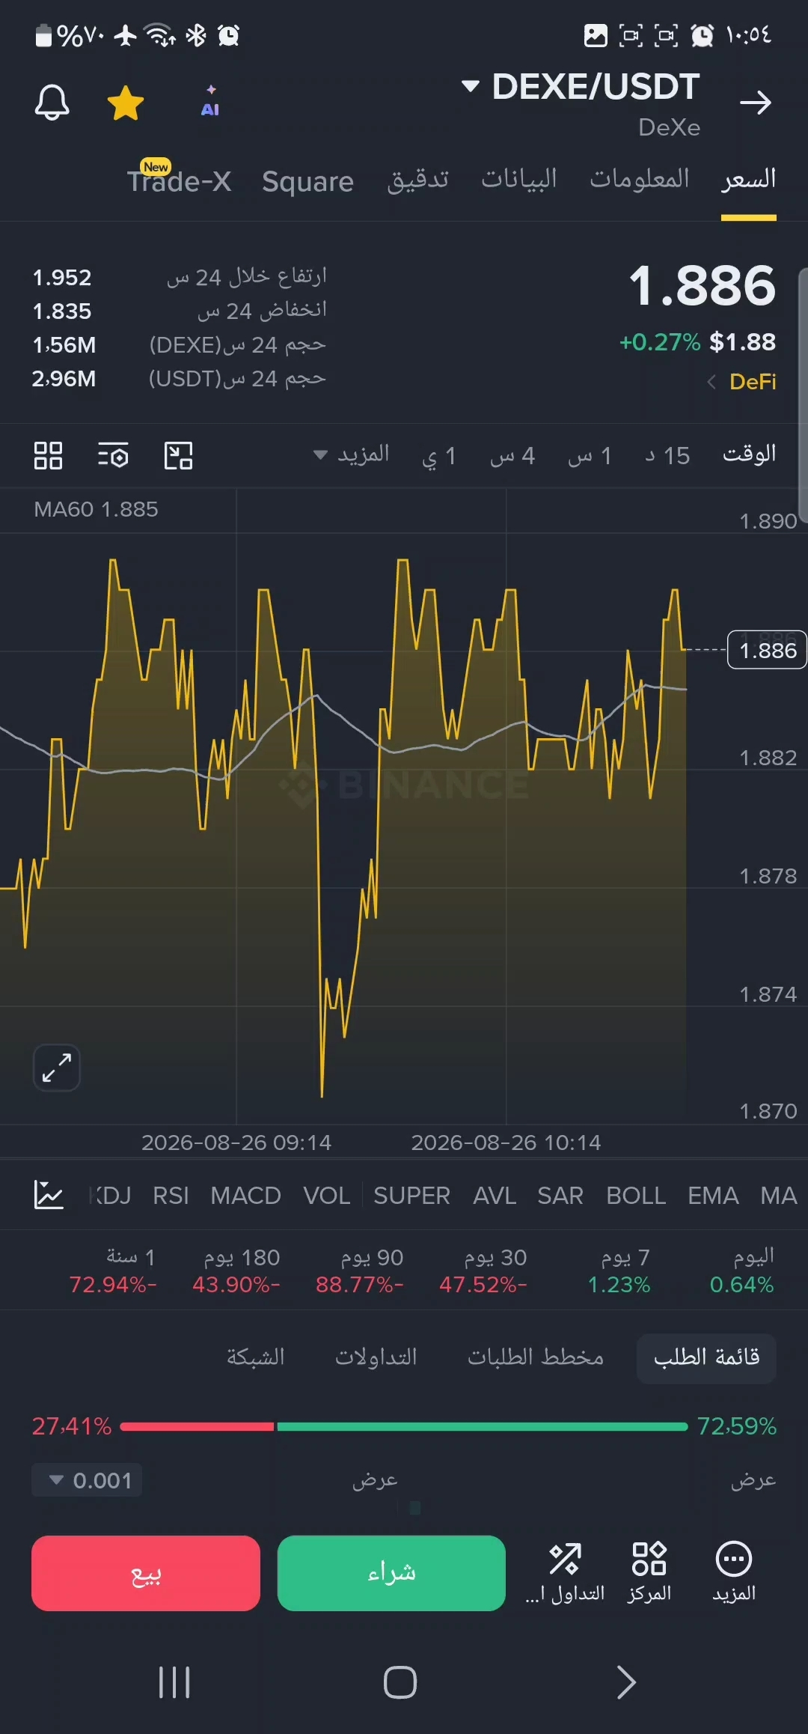
Task: Tap the MA60 1.885 indicator label
Action: point(96,509)
